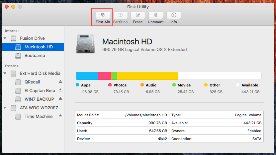Click the Unmount toolbar icon

tap(155, 15)
